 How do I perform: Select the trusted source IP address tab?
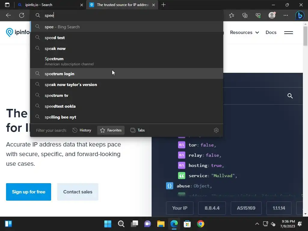click(122, 5)
